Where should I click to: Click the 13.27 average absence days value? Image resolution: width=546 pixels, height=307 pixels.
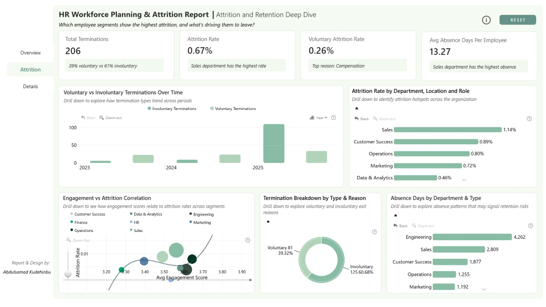point(440,52)
